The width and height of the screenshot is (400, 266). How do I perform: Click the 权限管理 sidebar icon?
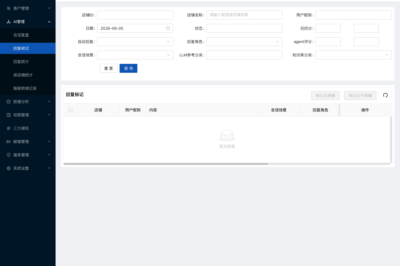pos(9,115)
